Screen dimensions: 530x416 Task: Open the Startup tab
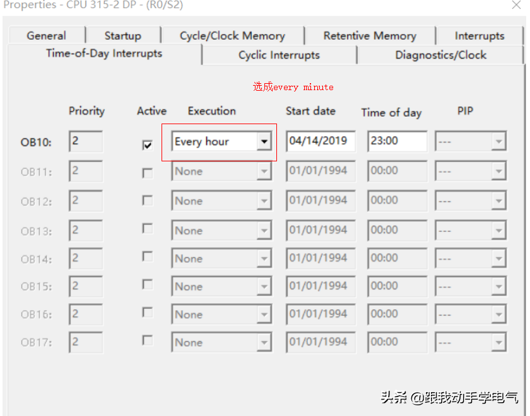click(122, 36)
